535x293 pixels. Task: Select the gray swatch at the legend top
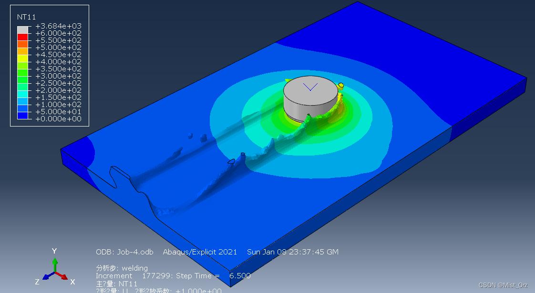pos(23,29)
